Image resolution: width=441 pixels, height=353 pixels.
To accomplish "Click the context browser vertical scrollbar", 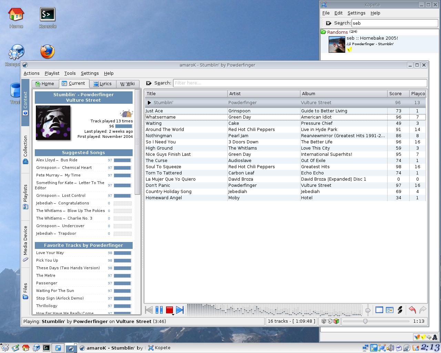I will (137, 142).
